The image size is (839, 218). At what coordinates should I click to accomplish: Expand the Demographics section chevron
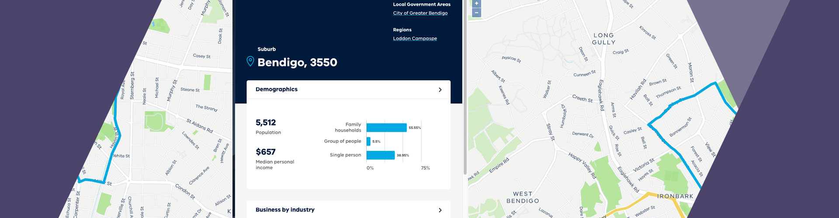click(x=440, y=90)
